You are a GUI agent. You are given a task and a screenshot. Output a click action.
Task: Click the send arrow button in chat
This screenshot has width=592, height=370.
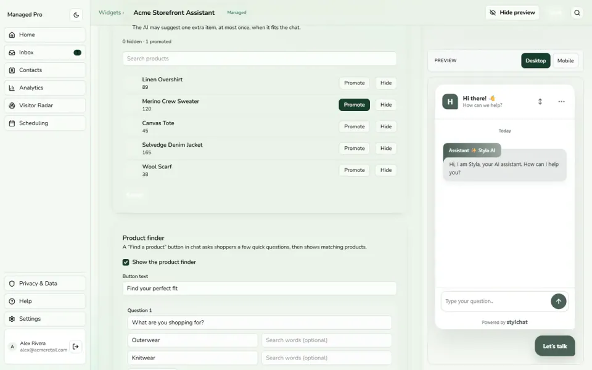tap(559, 302)
